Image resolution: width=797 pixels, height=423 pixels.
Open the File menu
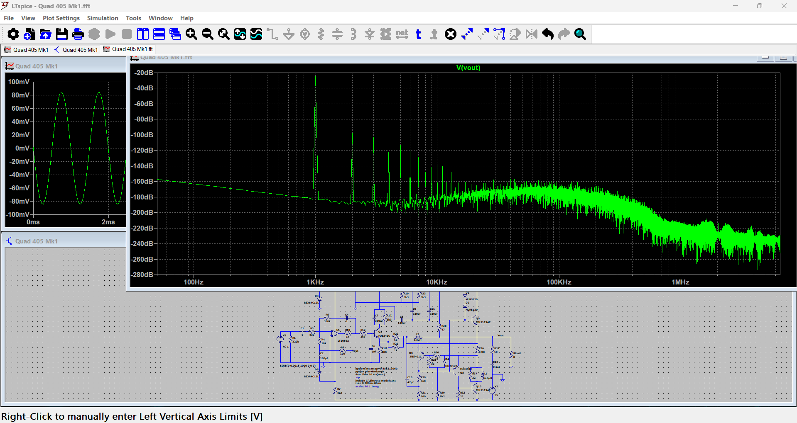click(x=9, y=18)
